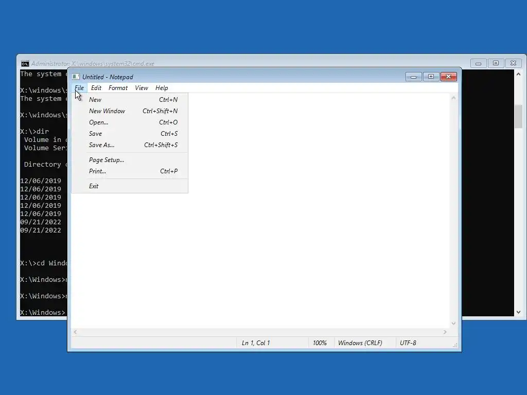Click the Command Prompt scrollbar thumb

click(518, 116)
